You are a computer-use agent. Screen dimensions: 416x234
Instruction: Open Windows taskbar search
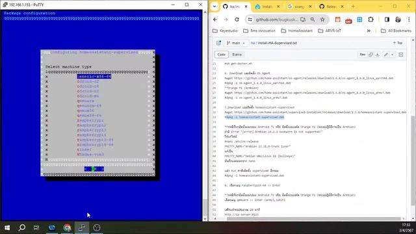(22, 227)
